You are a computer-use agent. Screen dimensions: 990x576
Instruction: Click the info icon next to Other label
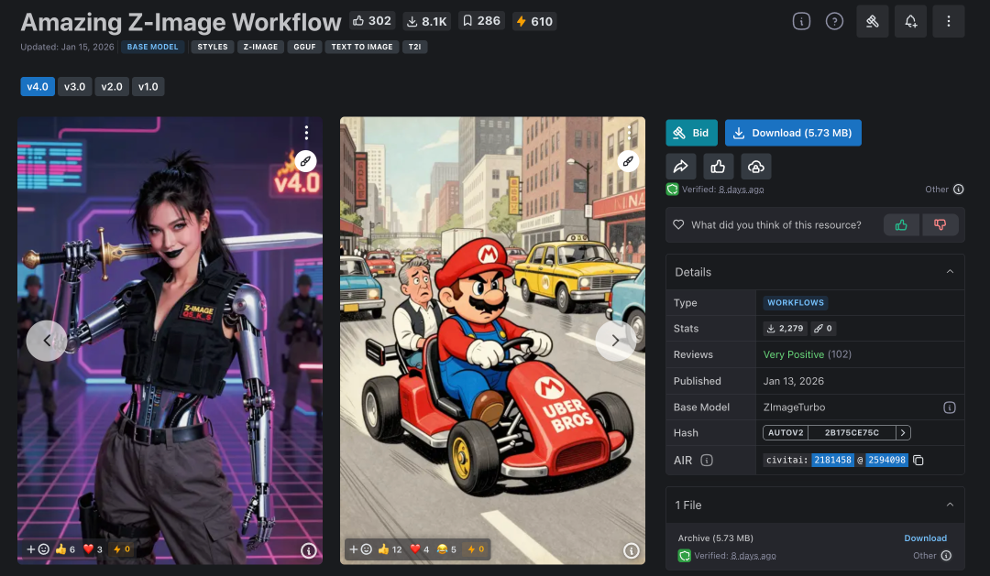[x=959, y=190]
